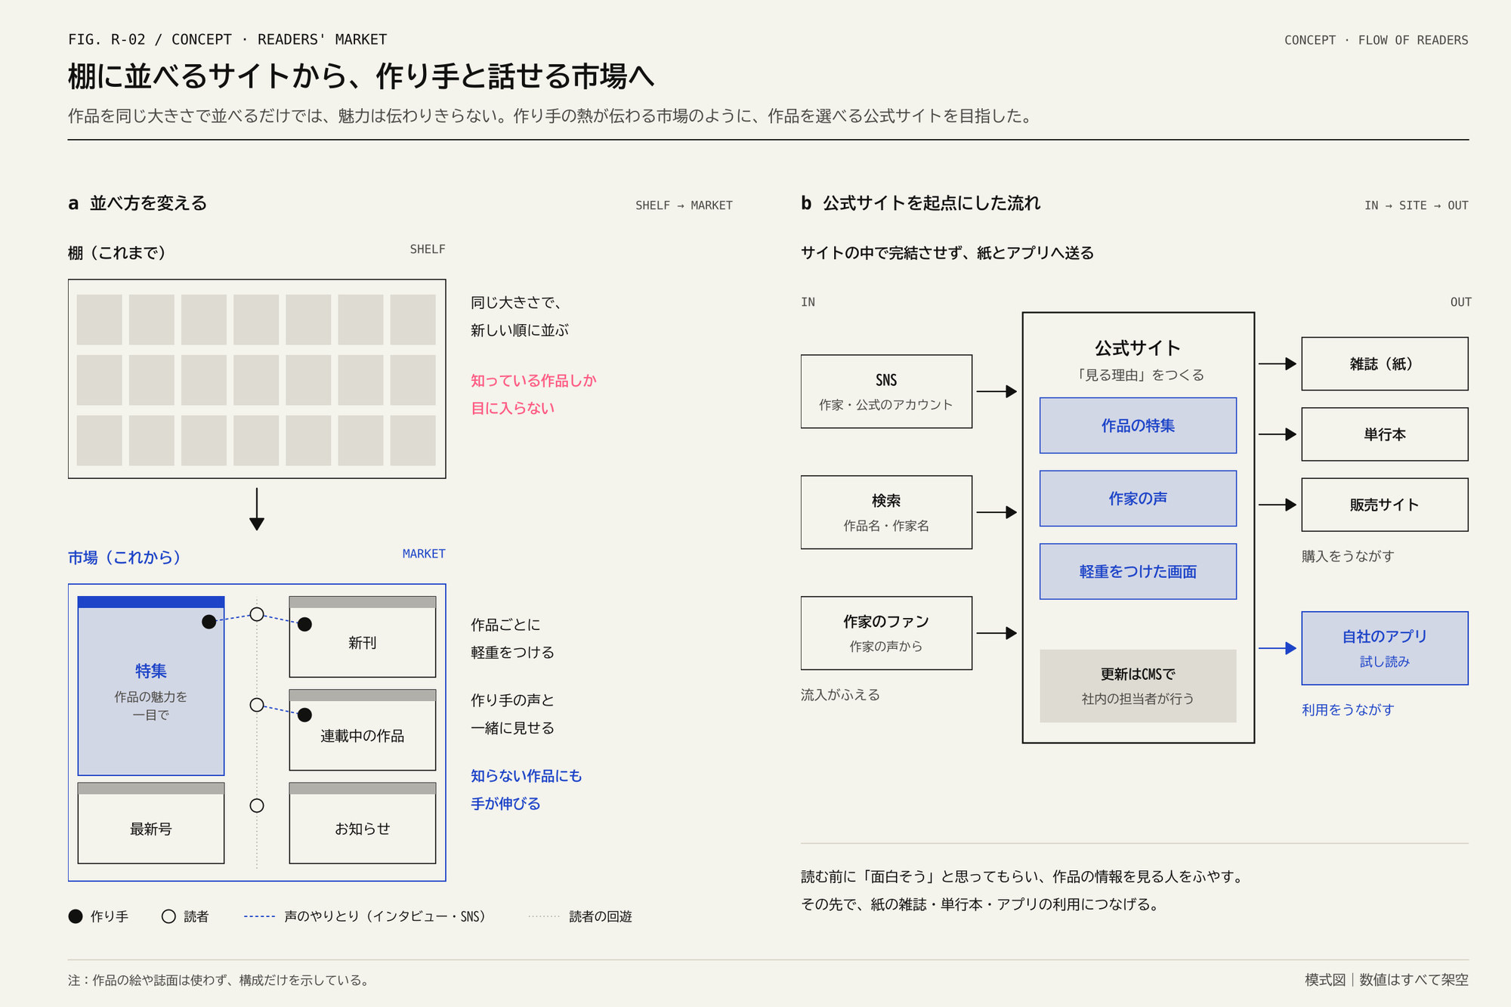Screen dimensions: 1511x1007
Task: Select the 新刊 box
Action: (363, 637)
